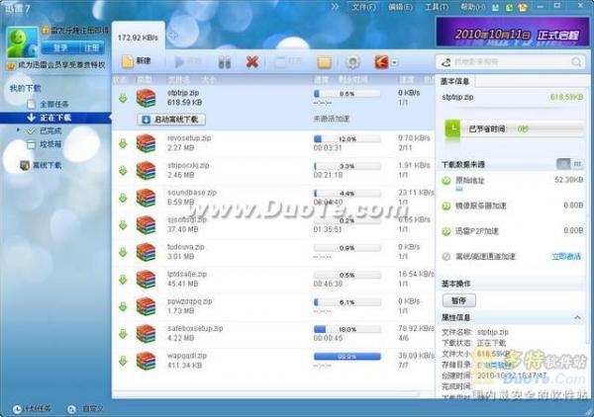Open dropdown arrow beside Xunlei bird icon

tap(395, 61)
